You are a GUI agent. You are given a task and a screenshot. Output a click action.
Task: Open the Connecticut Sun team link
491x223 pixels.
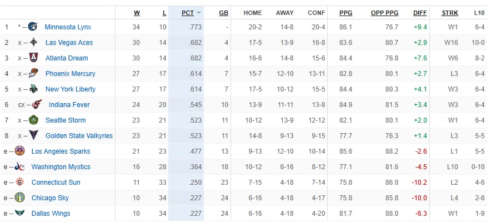point(56,183)
